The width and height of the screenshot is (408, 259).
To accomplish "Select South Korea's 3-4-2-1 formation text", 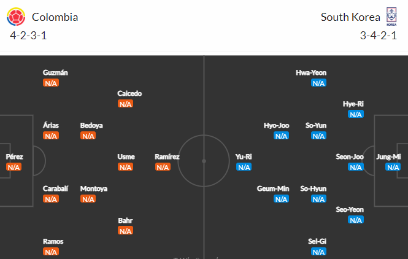I will [379, 36].
